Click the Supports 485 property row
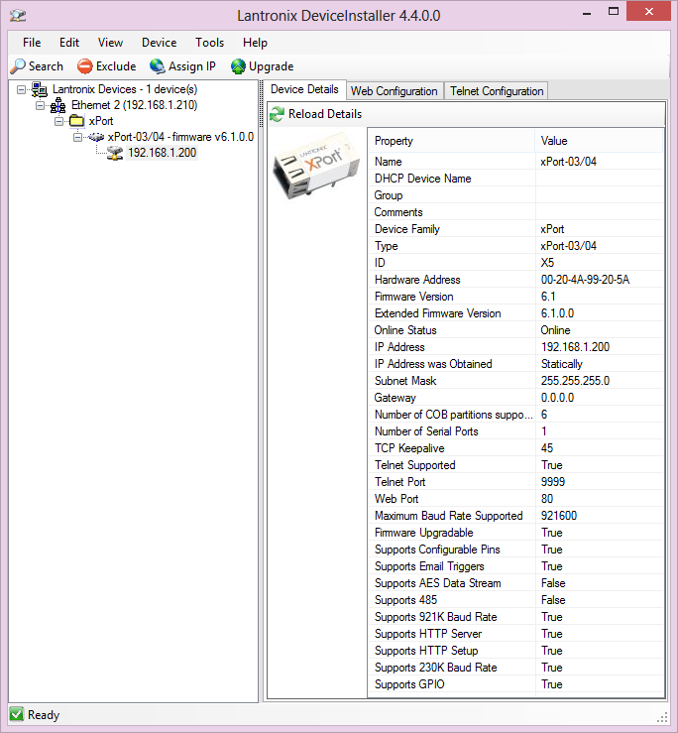678x733 pixels. coord(515,600)
